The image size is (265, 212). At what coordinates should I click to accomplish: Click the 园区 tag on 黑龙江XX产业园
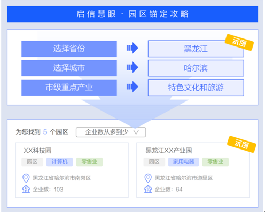[x=154, y=162]
